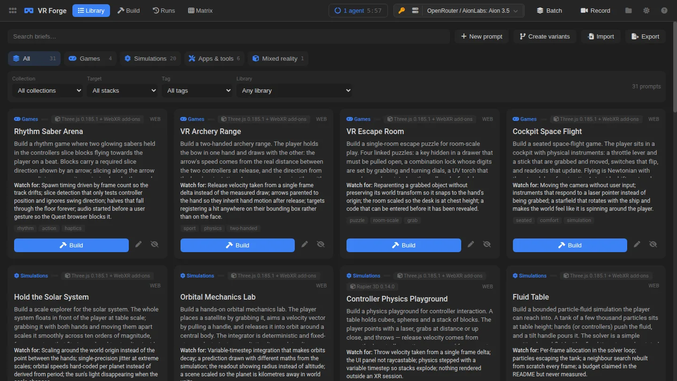Open the Library filter dropdown
This screenshot has width=677, height=381.
coord(294,90)
